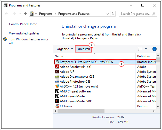Select the CCleaner entry
The width and height of the screenshot is (162, 130).
click(66, 106)
